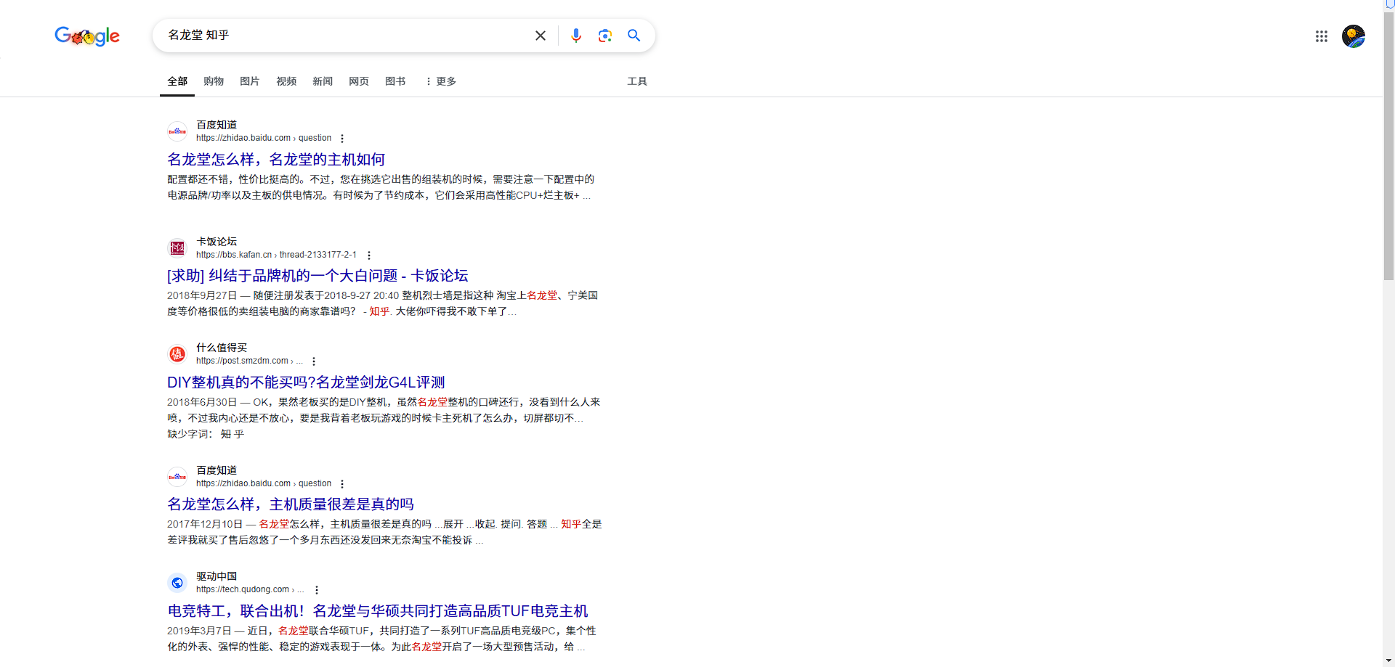
Task: Click URL https://tech.qudong.com text
Action: pyautogui.click(x=250, y=589)
